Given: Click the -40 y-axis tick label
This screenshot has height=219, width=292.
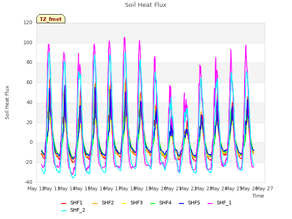Looking at the screenshot, I should pos(28,182).
